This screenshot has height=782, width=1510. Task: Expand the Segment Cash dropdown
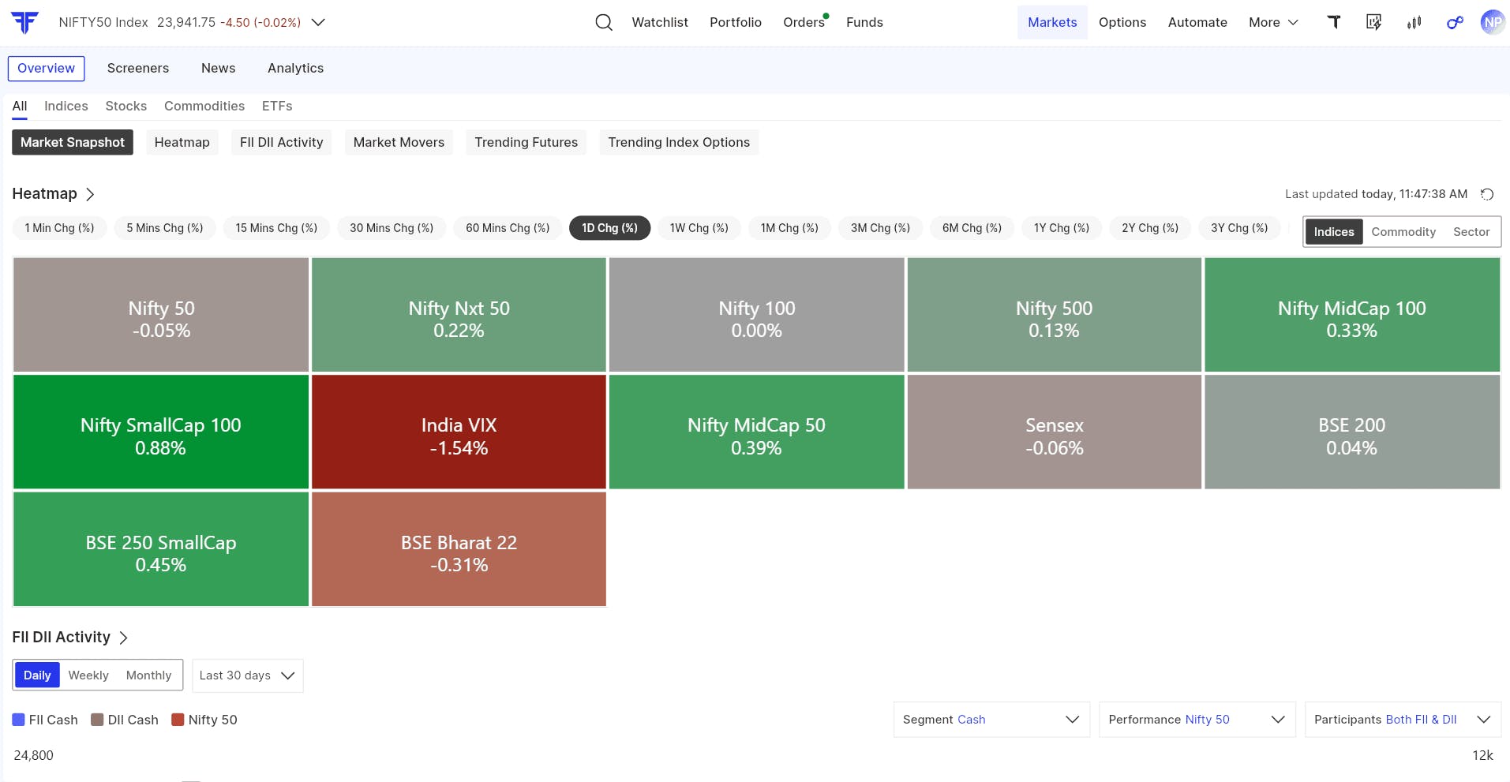[991, 720]
